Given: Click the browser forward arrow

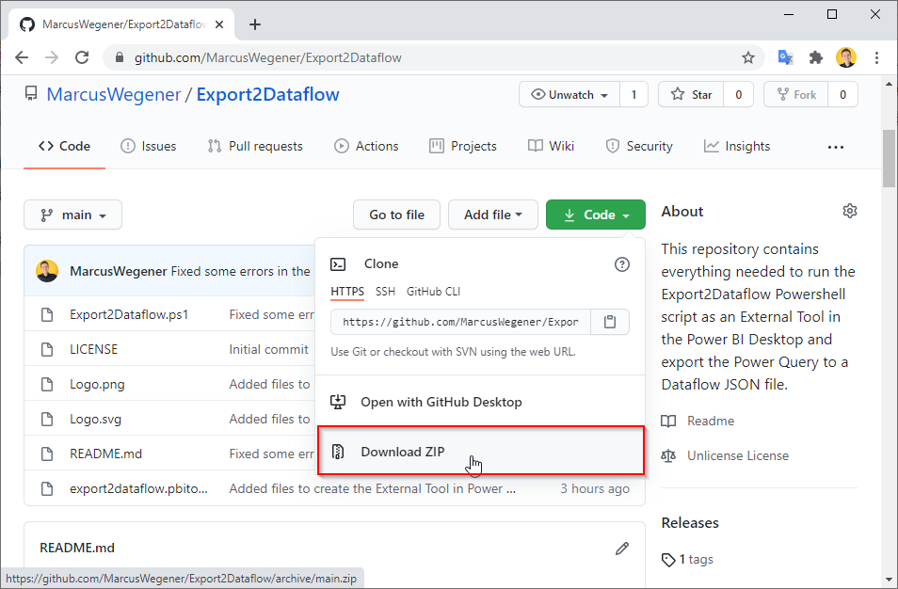Looking at the screenshot, I should coord(52,57).
